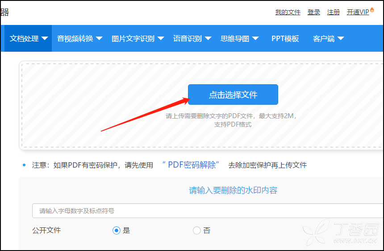Click the 登录 link
Image resolution: width=384 pixels, height=251 pixels.
coord(314,12)
